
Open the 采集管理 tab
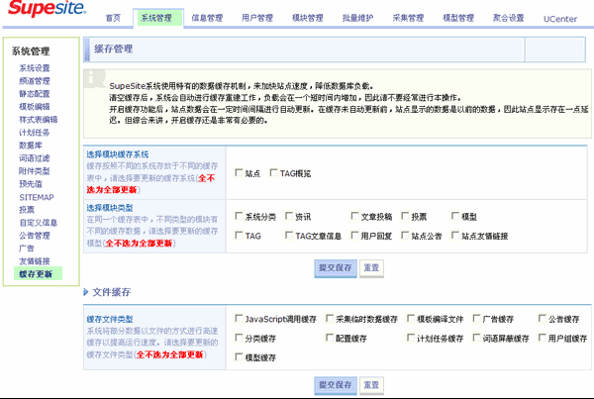pos(408,18)
